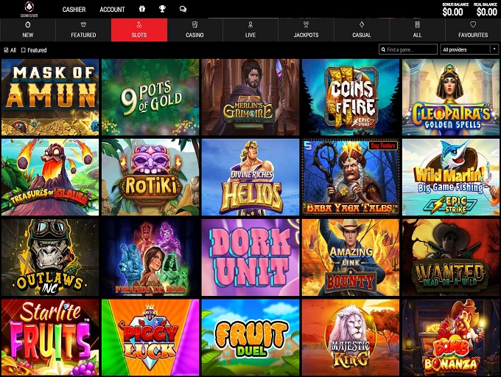Switch to the Jackpots tab
The image size is (501, 377).
pos(306,30)
